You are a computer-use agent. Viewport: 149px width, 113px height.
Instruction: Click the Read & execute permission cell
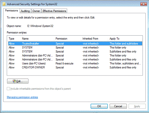[x=64, y=64]
